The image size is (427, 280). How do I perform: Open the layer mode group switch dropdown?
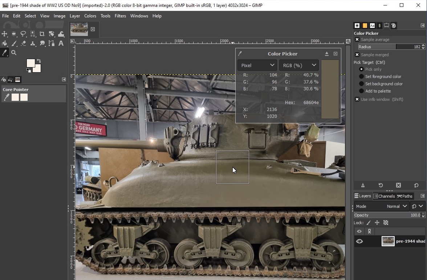pos(418,206)
